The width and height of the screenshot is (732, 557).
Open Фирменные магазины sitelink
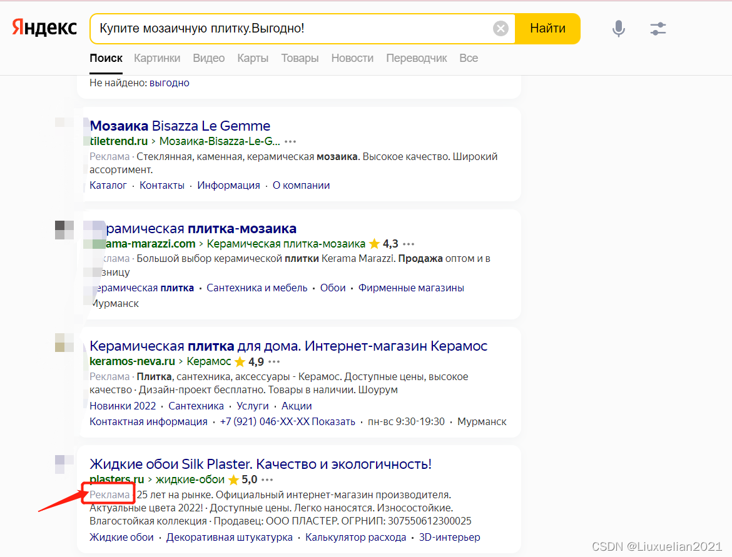[411, 288]
